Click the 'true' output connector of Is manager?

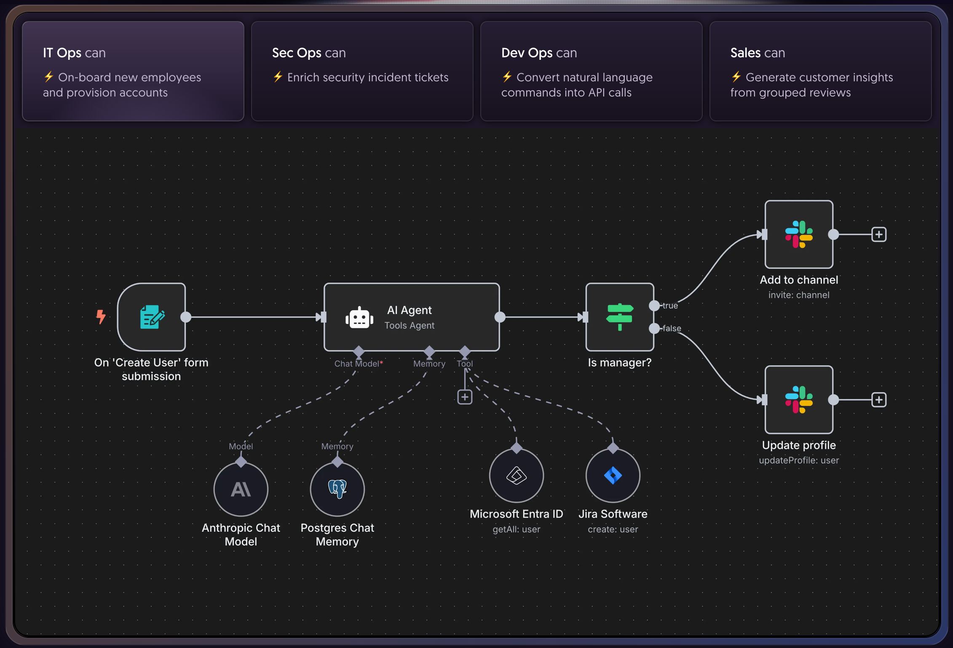pyautogui.click(x=654, y=305)
